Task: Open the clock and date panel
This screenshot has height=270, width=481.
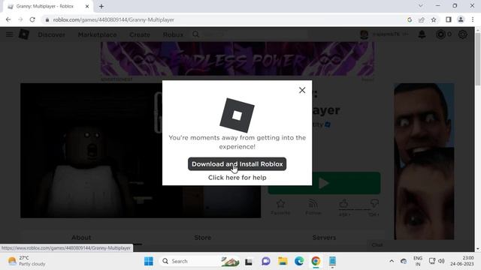Action: [462, 261]
